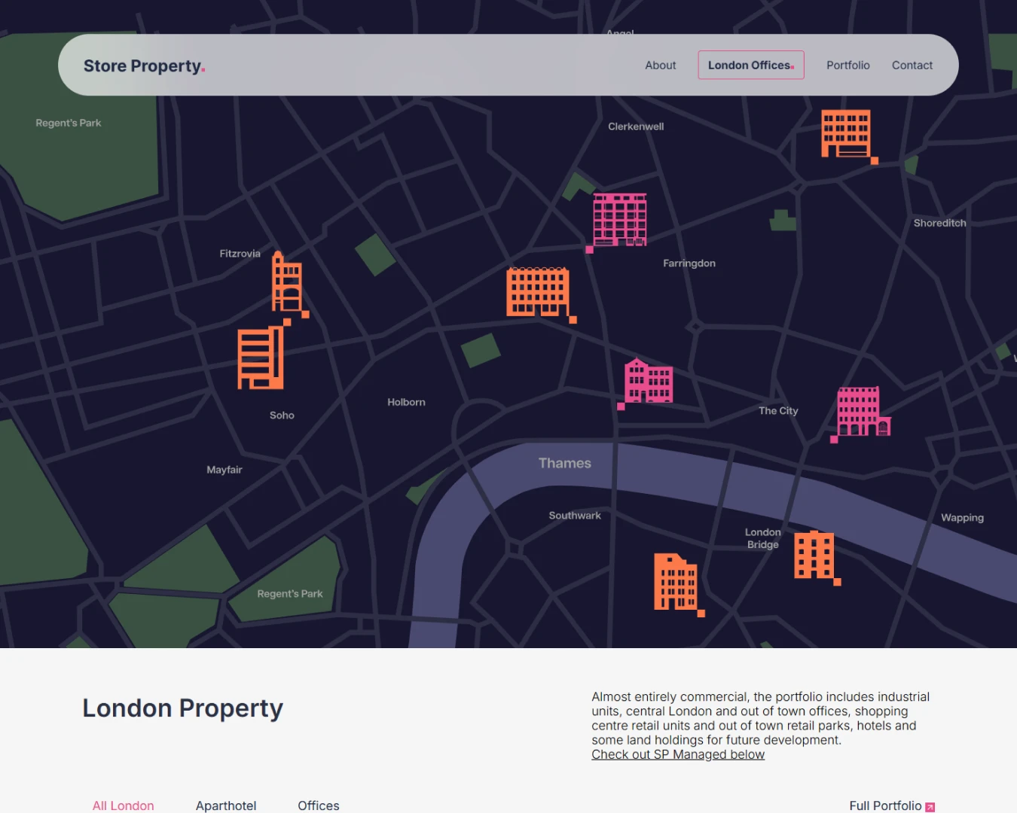
Task: Select London Offices in the navigation
Action: (750, 65)
